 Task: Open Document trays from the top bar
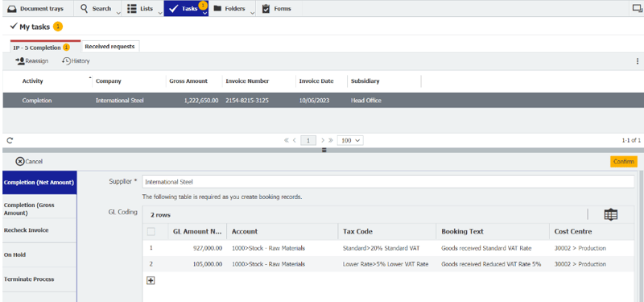[x=36, y=9]
